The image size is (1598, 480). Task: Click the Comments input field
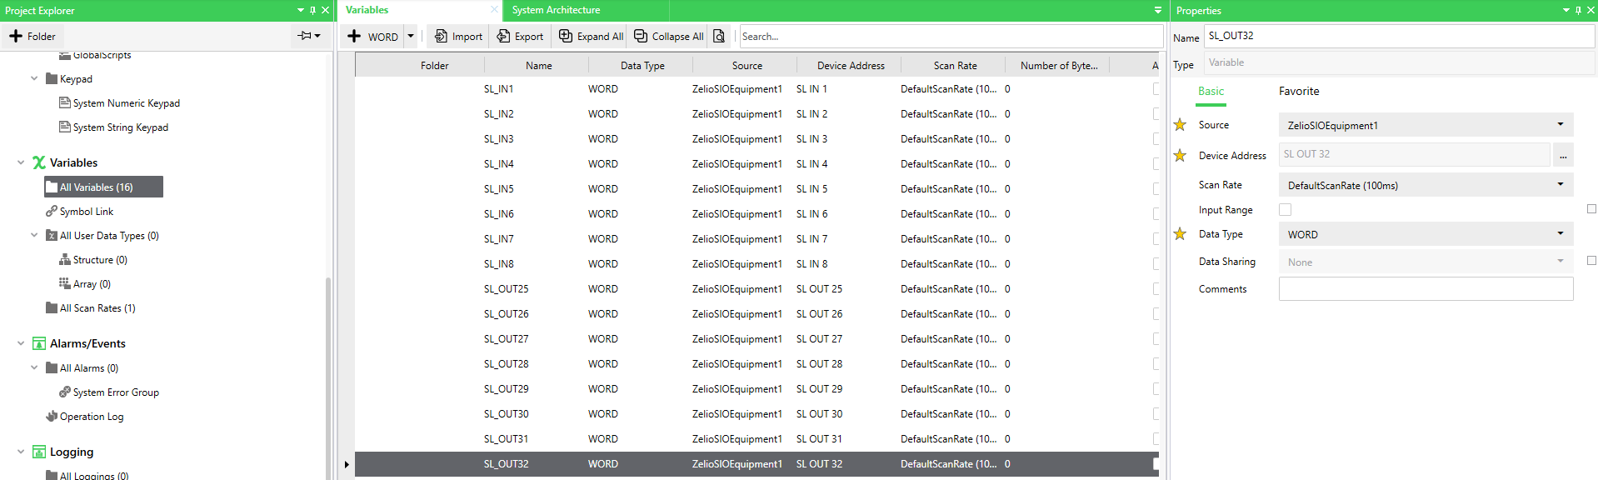pyautogui.click(x=1426, y=289)
